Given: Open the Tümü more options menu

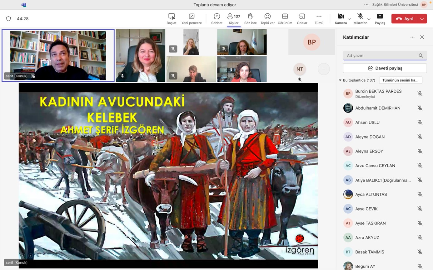Looking at the screenshot, I should pos(319,19).
